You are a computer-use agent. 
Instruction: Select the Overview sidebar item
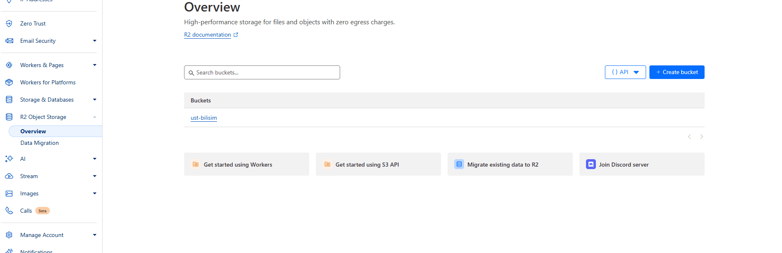33,131
